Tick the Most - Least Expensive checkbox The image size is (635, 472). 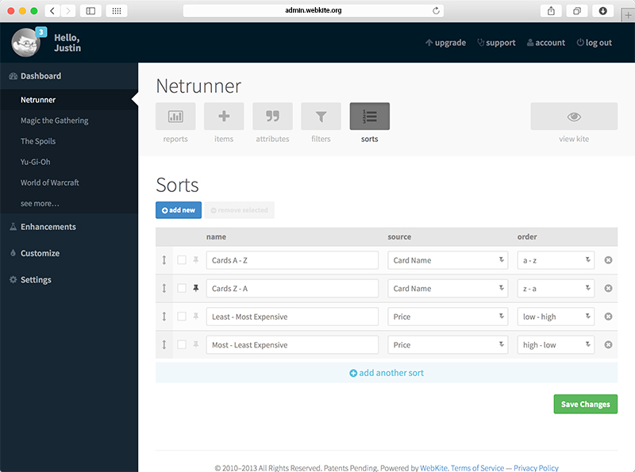(182, 345)
